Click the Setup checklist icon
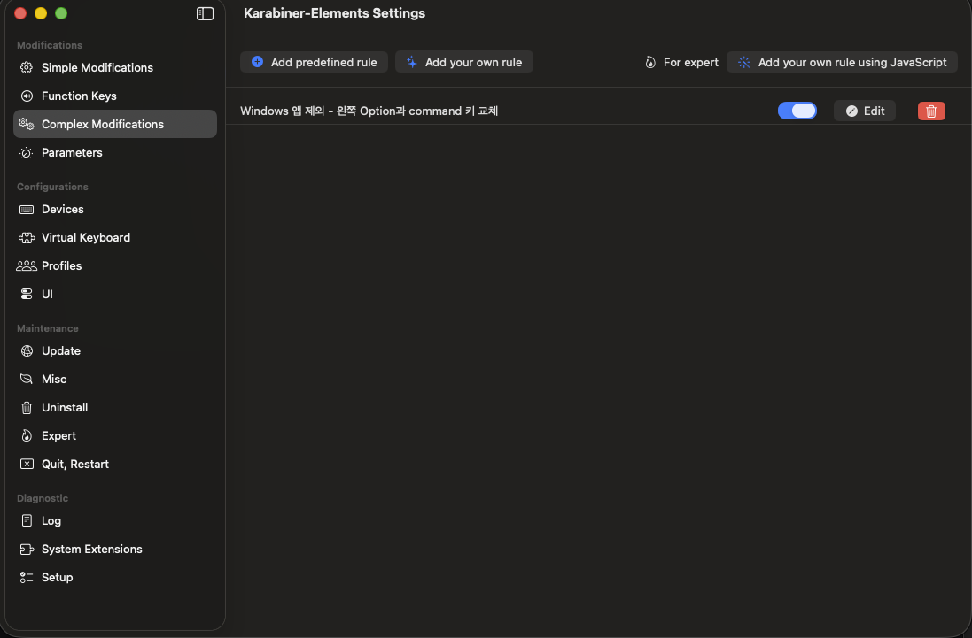Viewport: 972px width, 638px height. coord(26,577)
